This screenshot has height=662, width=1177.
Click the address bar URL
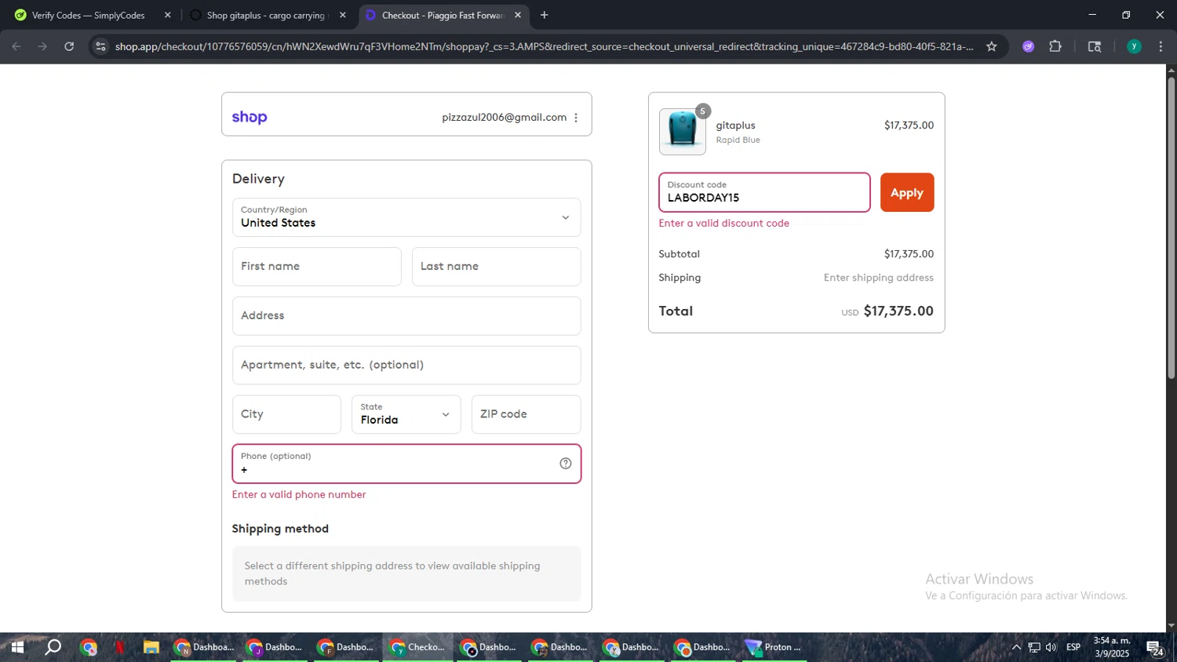click(x=544, y=46)
